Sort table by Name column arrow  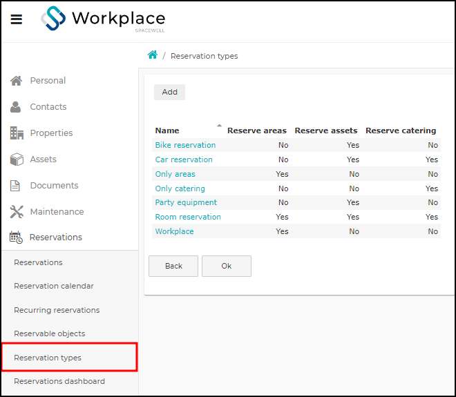pyautogui.click(x=219, y=126)
